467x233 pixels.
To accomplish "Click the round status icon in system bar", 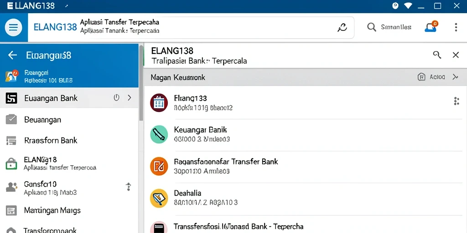I will (395, 5).
